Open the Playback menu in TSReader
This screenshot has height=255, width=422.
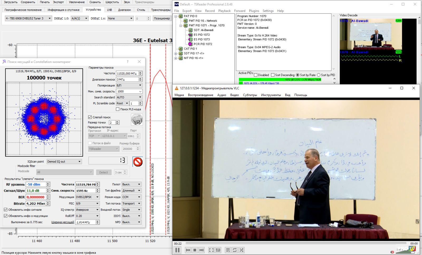click(224, 11)
